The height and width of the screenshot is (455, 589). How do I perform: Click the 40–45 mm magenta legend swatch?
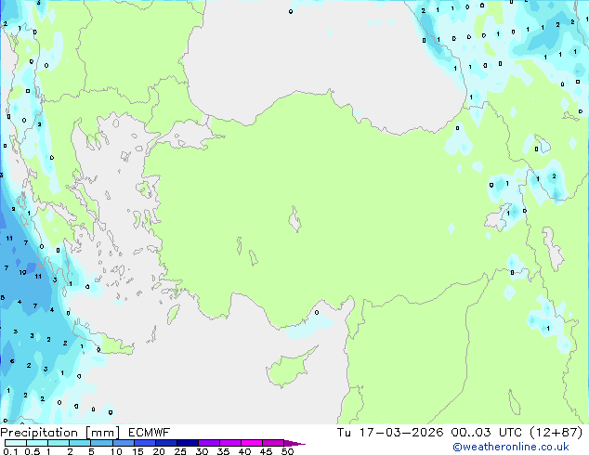[252, 443]
